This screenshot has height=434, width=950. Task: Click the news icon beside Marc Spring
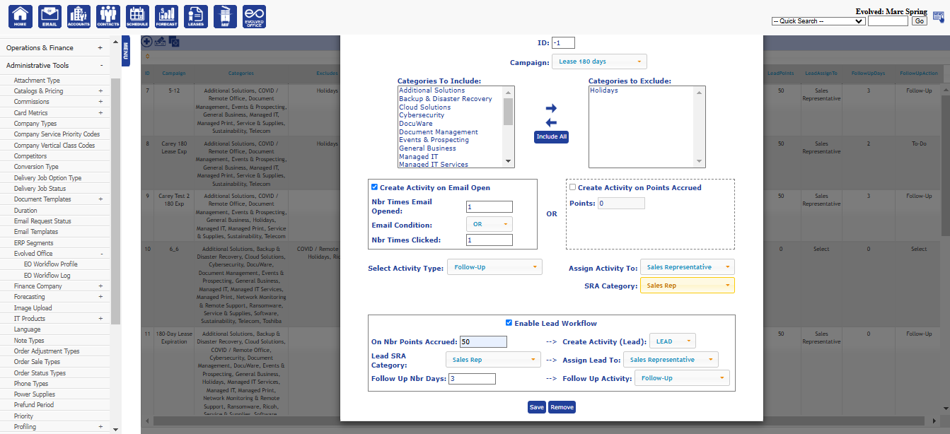tap(939, 17)
